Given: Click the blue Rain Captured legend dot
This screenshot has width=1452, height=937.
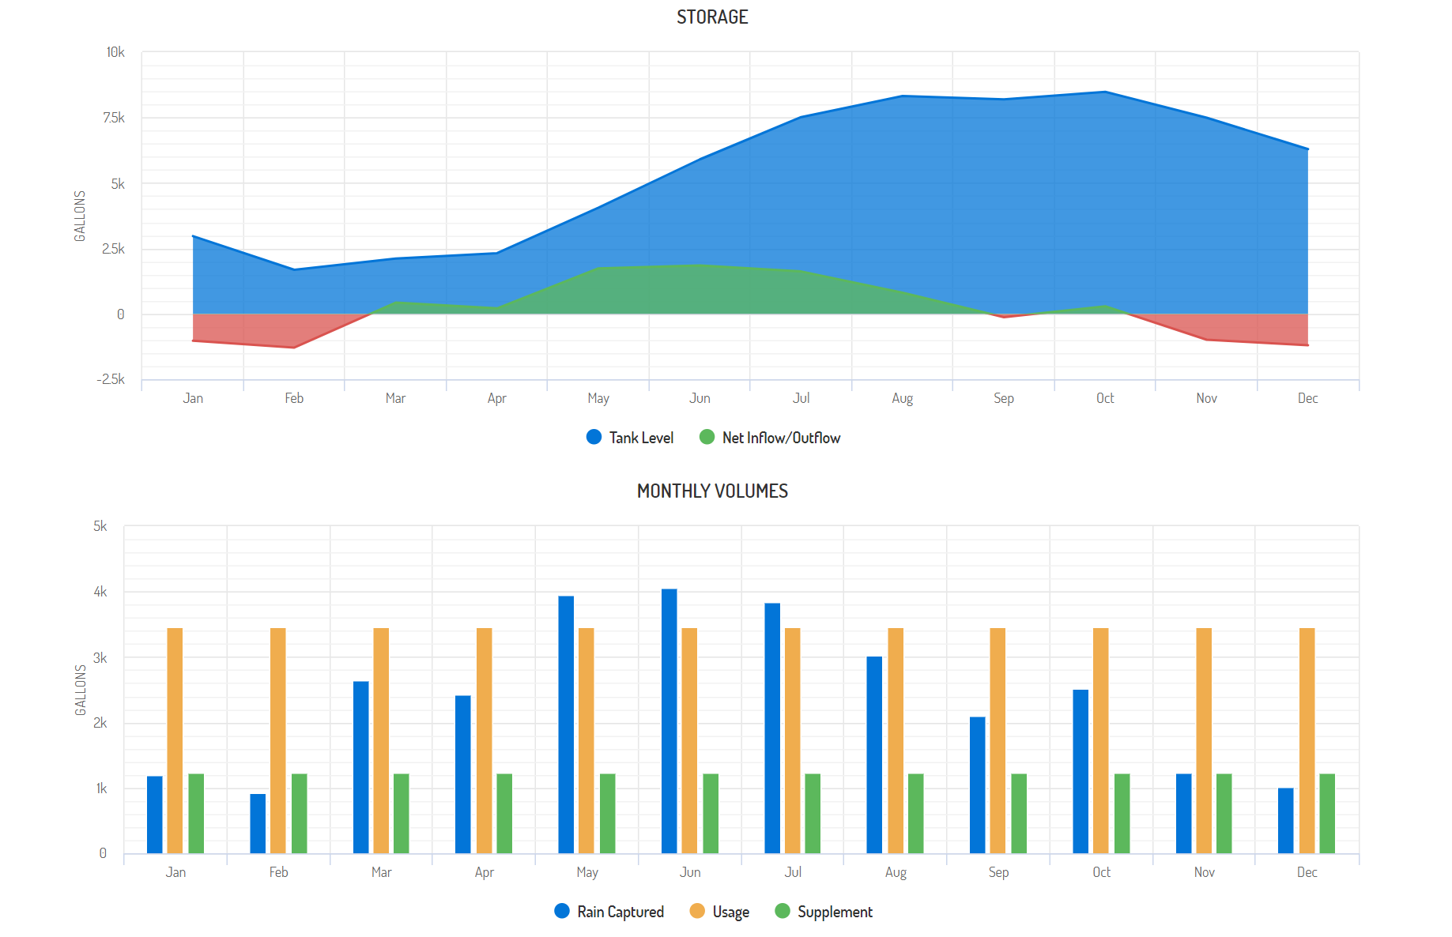Looking at the screenshot, I should (562, 911).
